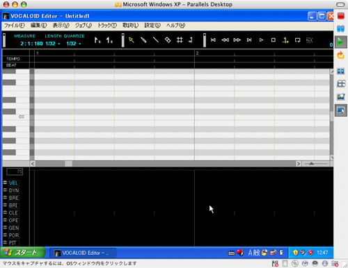Toggle the loop repeat icon
The height and width of the screenshot is (268, 348).
pyautogui.click(x=297, y=40)
